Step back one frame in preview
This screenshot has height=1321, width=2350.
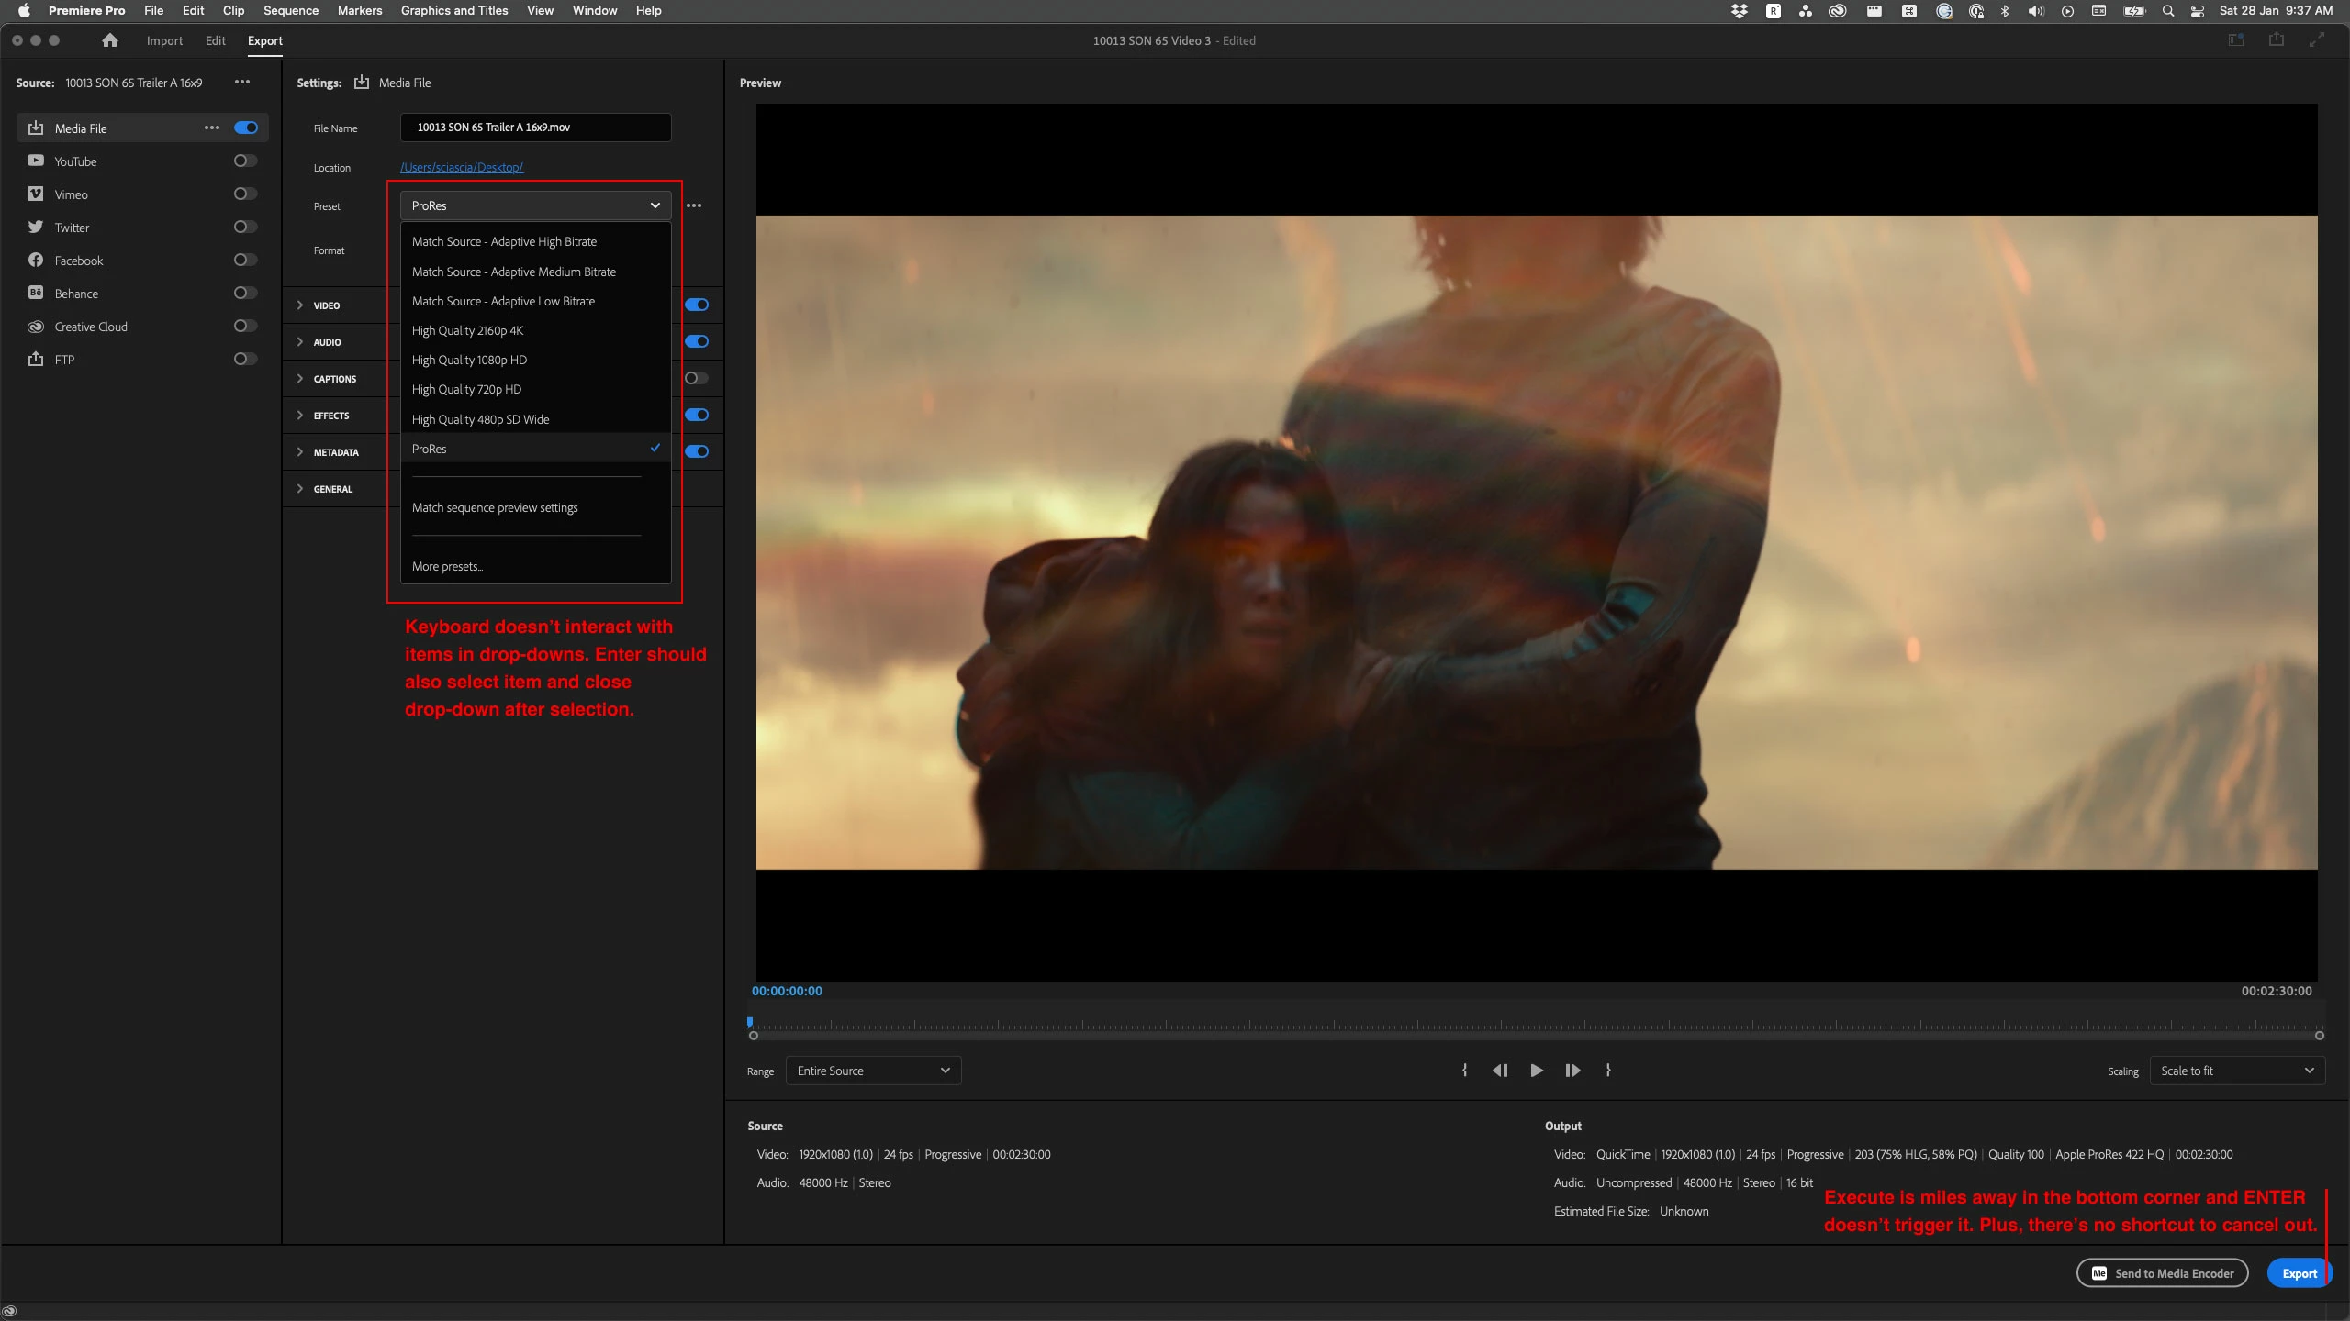(1500, 1071)
